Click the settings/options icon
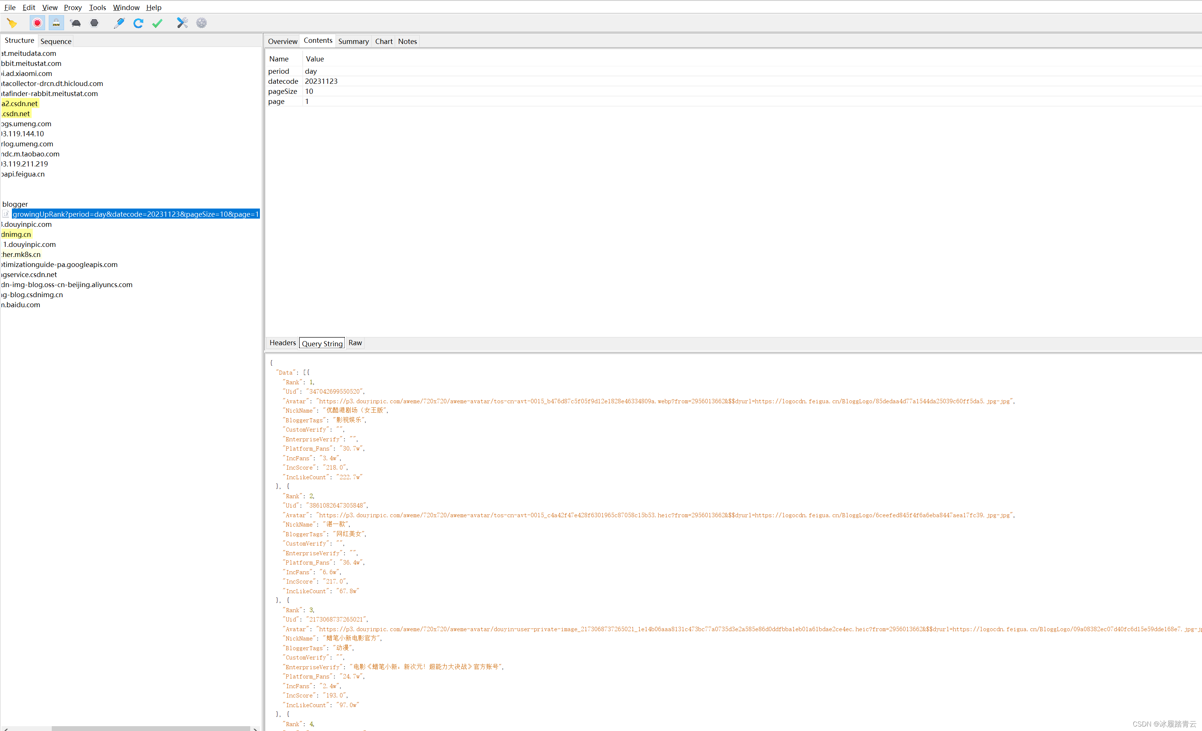Screen dimensions: 1202x731 [x=201, y=22]
